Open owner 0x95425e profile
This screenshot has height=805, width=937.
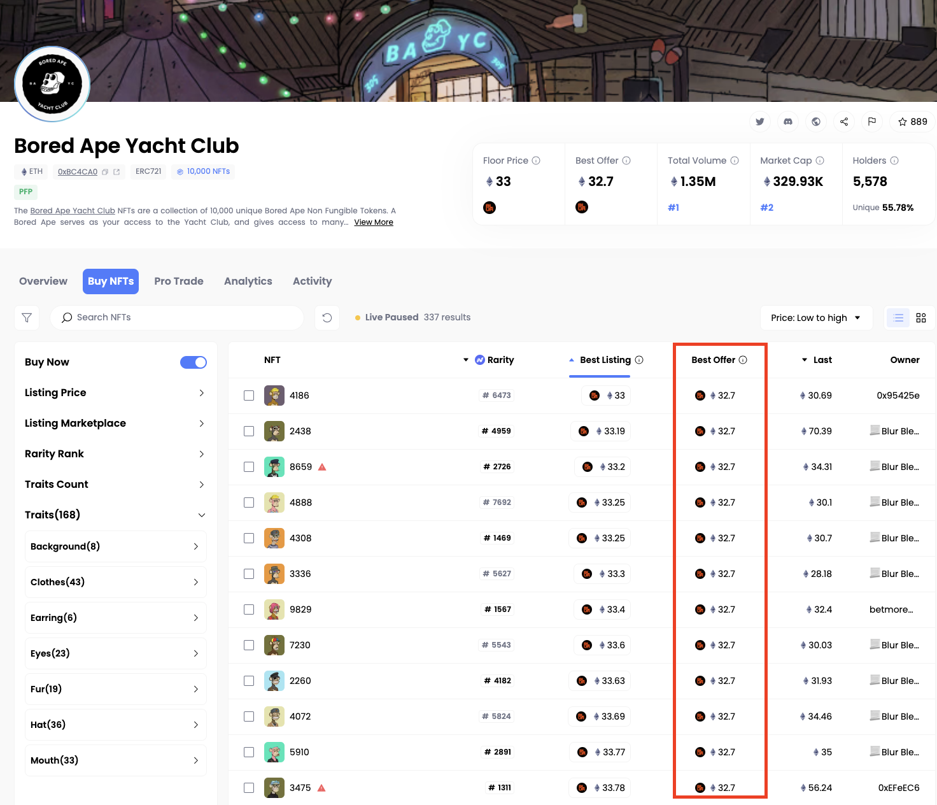(898, 395)
